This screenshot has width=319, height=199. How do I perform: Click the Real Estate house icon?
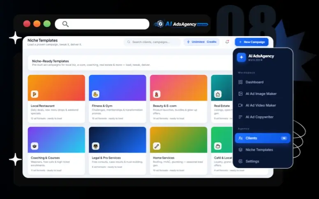click(218, 94)
